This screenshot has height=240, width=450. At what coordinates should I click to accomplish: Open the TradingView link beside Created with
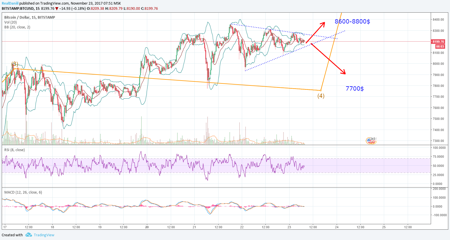coord(44,235)
